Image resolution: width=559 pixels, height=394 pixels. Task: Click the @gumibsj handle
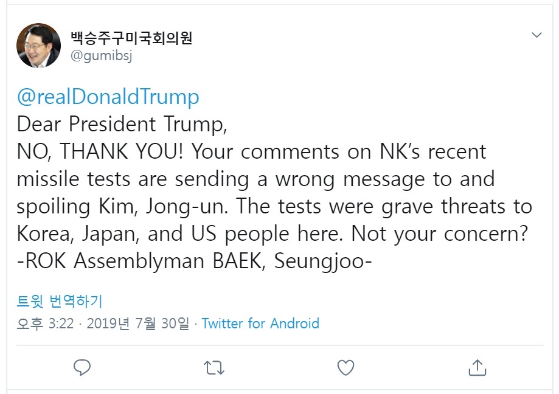[x=101, y=55]
